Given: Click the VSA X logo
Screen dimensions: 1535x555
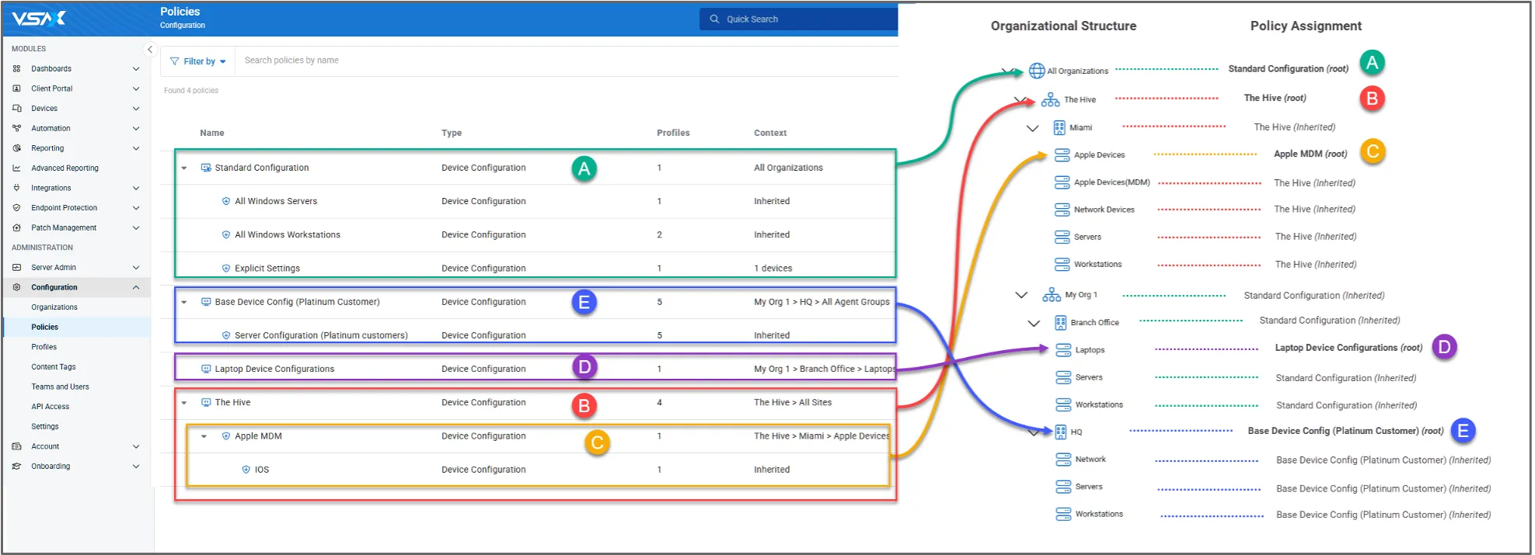Looking at the screenshot, I should 39,19.
